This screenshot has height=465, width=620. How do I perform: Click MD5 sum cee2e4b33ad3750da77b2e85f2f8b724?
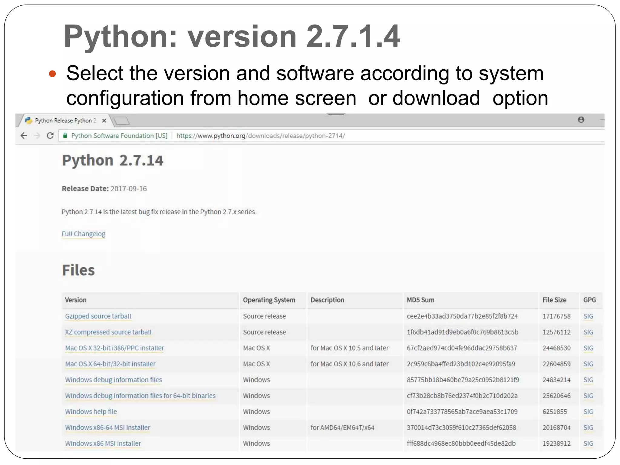tap(462, 316)
